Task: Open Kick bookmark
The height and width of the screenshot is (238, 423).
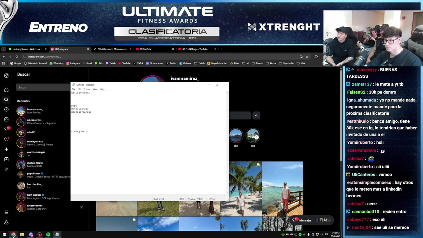Action: coord(99,63)
